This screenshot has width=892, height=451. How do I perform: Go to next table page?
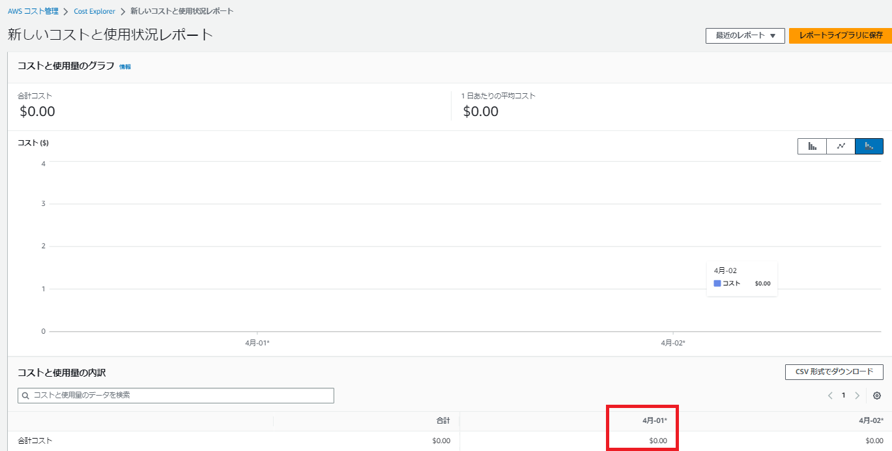point(857,396)
